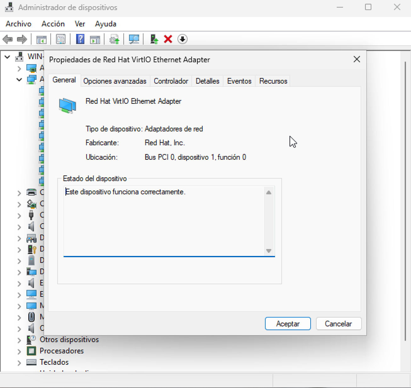Click the device status box up scroll arrow

tap(269, 192)
